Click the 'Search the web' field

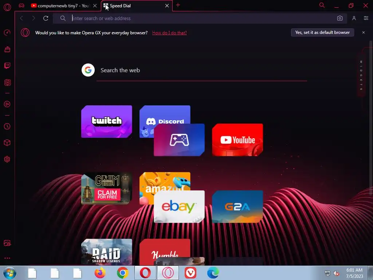tap(202, 70)
